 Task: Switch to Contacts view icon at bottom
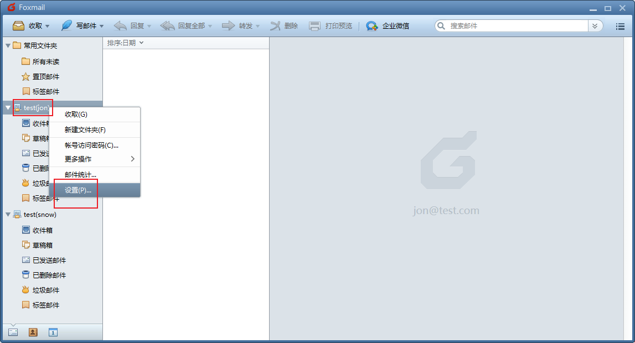(33, 332)
